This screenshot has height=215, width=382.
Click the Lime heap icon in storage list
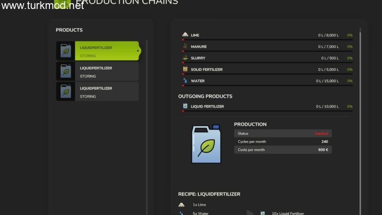coord(185,35)
